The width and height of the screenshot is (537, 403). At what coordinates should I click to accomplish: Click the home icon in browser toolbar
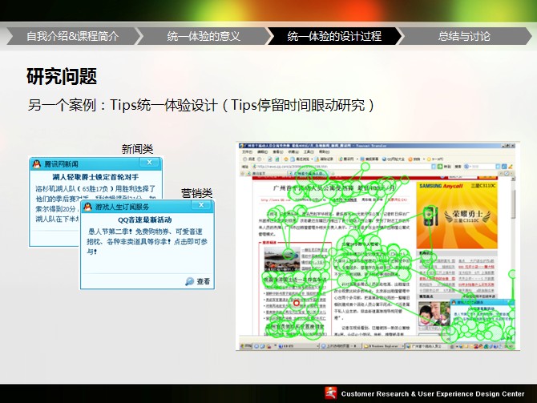pos(286,159)
